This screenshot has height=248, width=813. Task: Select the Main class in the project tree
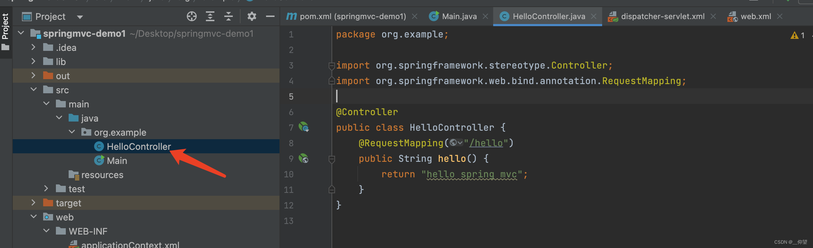(146, 160)
